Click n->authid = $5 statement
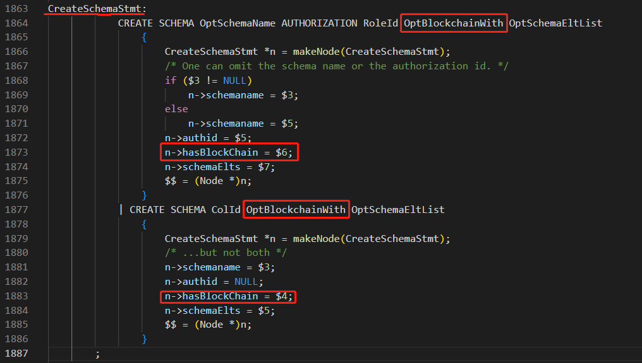The height and width of the screenshot is (363, 642). coord(208,137)
